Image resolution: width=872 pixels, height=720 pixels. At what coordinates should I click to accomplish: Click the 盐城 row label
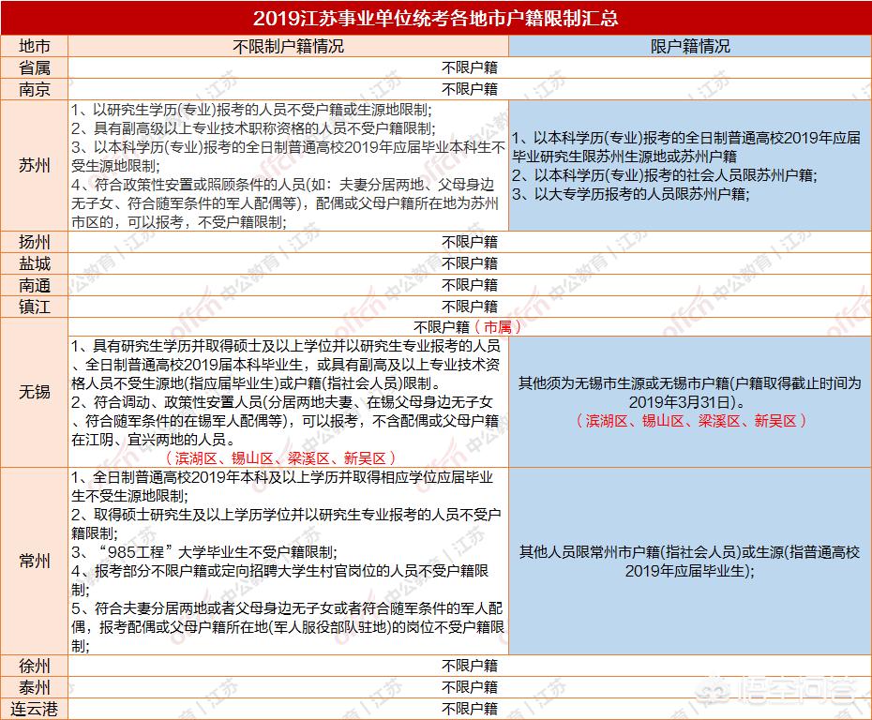(x=35, y=263)
